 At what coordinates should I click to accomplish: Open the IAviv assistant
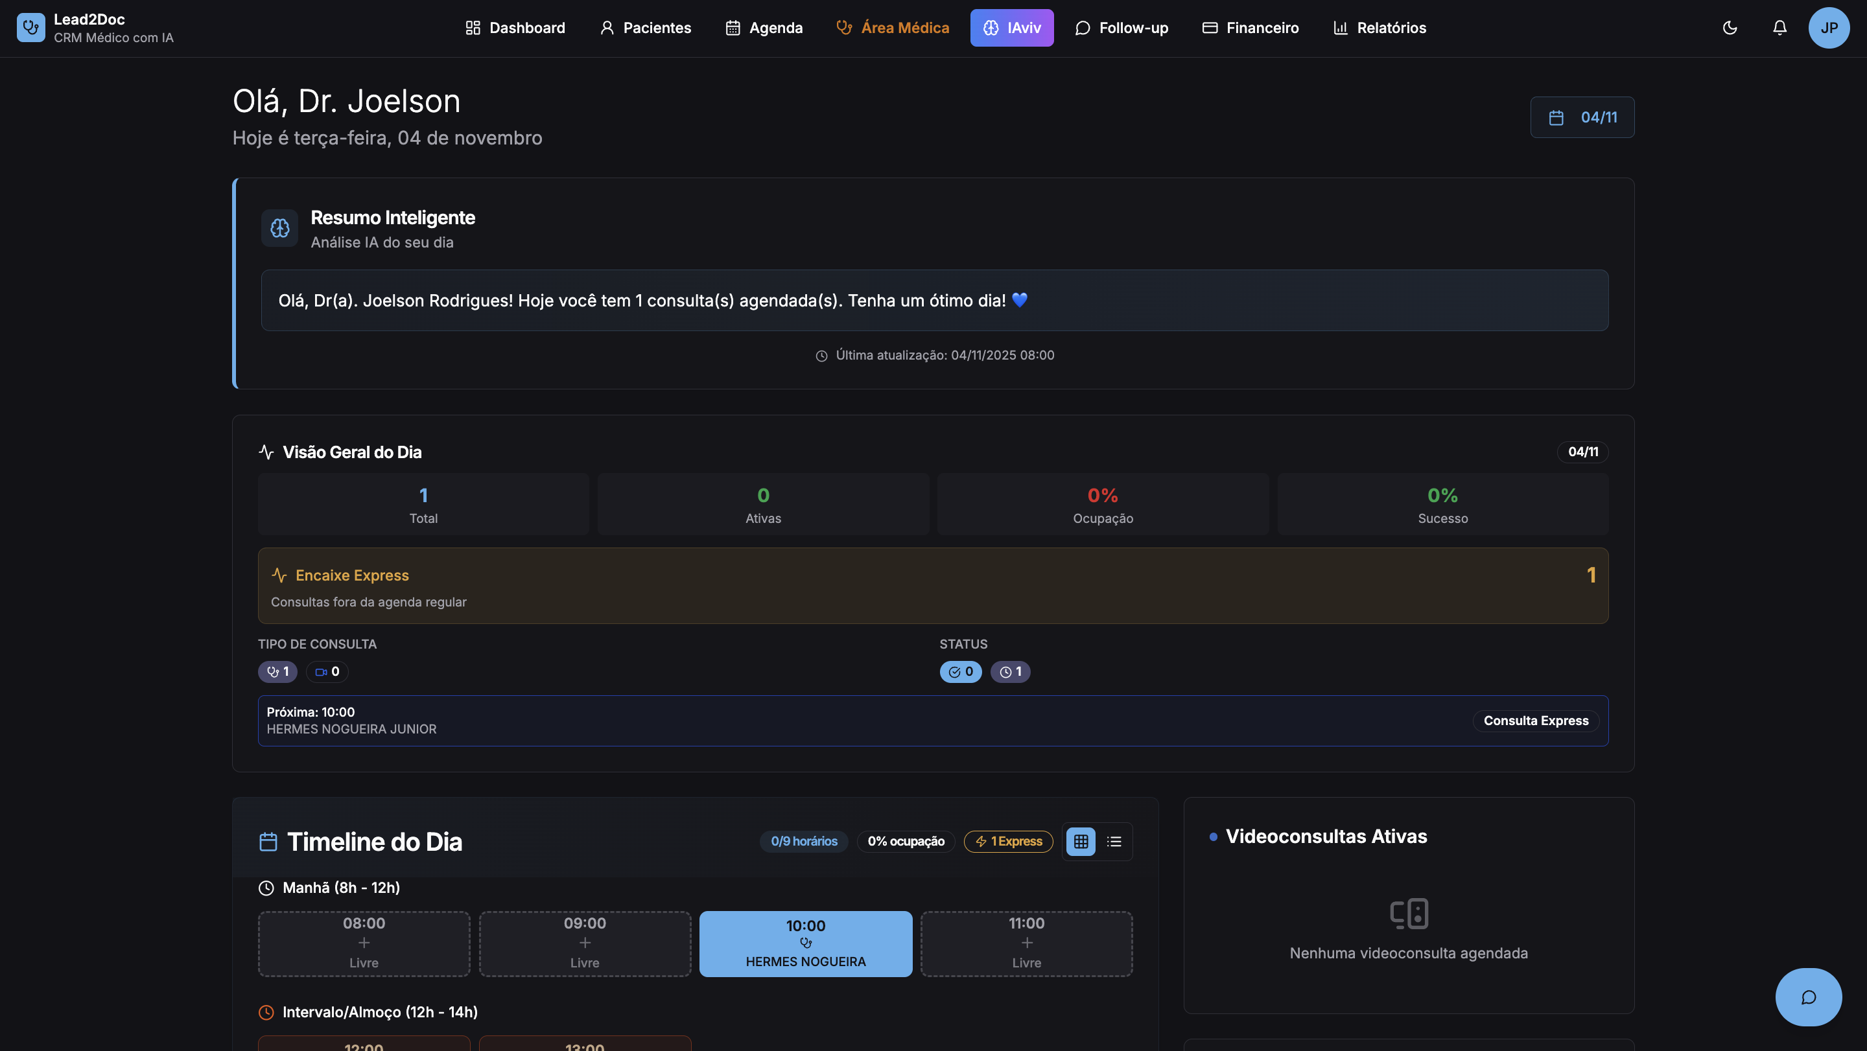click(1011, 27)
